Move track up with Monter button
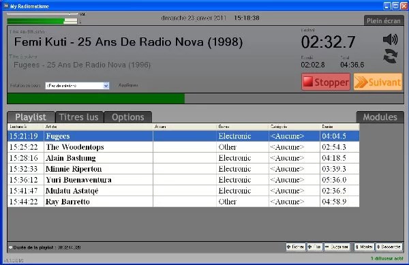Viewport: 409px width, 265px height. 364,247
